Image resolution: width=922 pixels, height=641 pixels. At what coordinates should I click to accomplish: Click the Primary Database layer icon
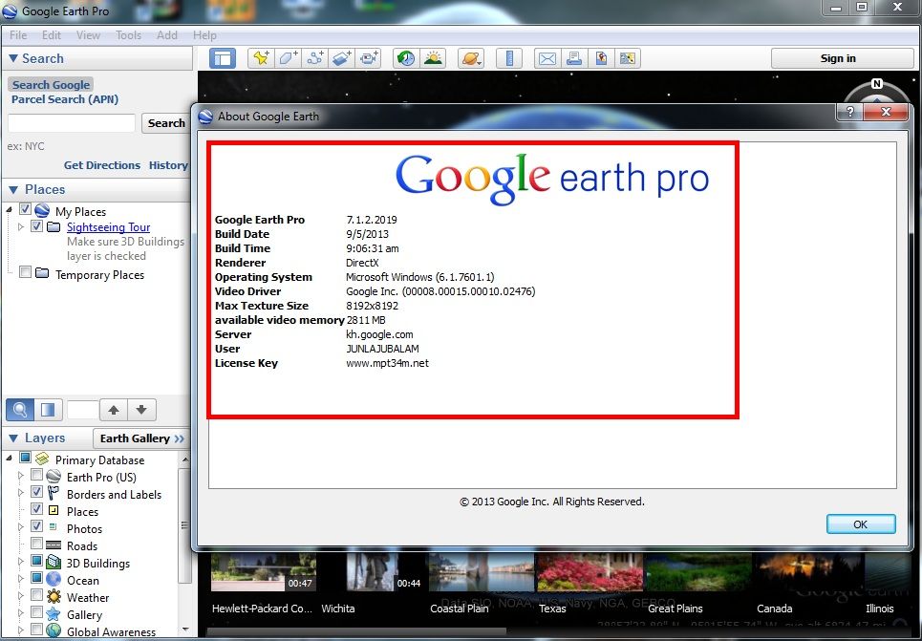(x=42, y=459)
